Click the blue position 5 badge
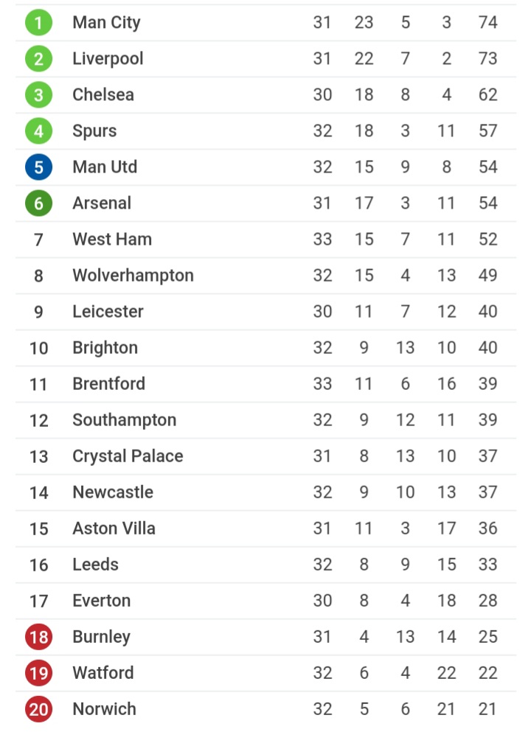This screenshot has width=528, height=732. point(39,167)
